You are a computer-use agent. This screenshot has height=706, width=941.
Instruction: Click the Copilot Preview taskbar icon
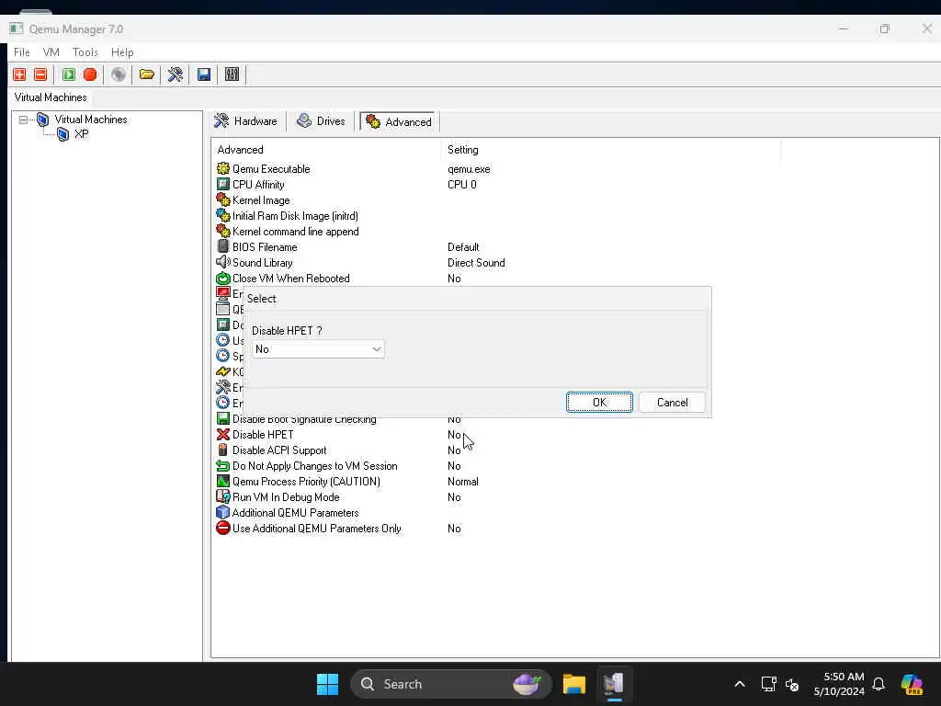point(912,684)
